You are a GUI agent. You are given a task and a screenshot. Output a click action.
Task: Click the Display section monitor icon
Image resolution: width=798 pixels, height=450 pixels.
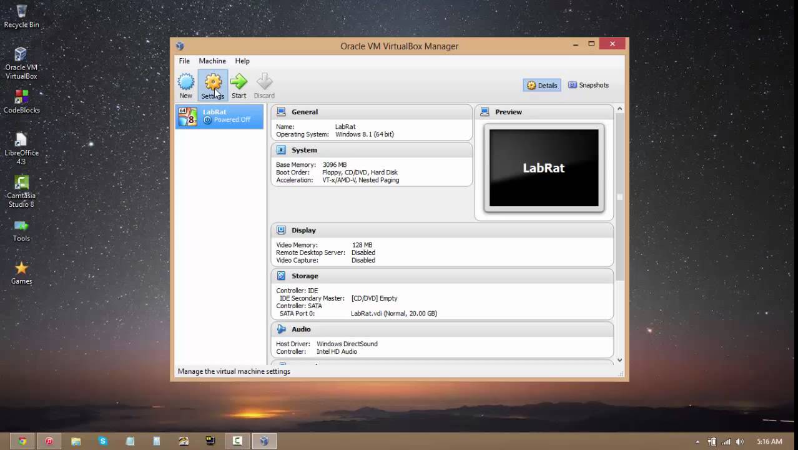281,230
